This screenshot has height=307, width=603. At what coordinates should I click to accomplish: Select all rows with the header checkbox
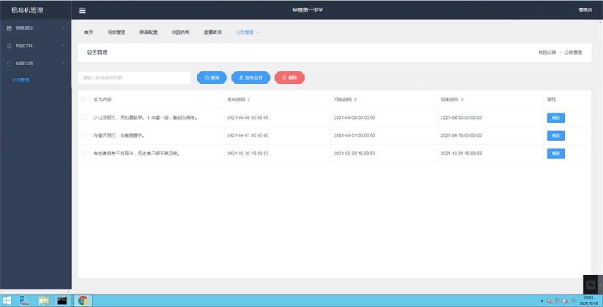pyautogui.click(x=83, y=99)
